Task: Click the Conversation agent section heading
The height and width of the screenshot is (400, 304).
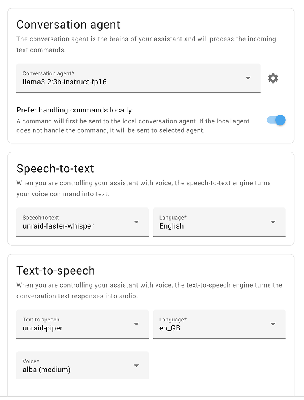Action: coord(68,25)
